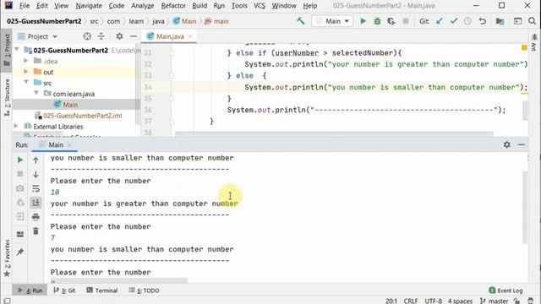Viewport: 541px width, 304px height.
Task: Open Run panel settings gear
Action: pyautogui.click(x=506, y=144)
